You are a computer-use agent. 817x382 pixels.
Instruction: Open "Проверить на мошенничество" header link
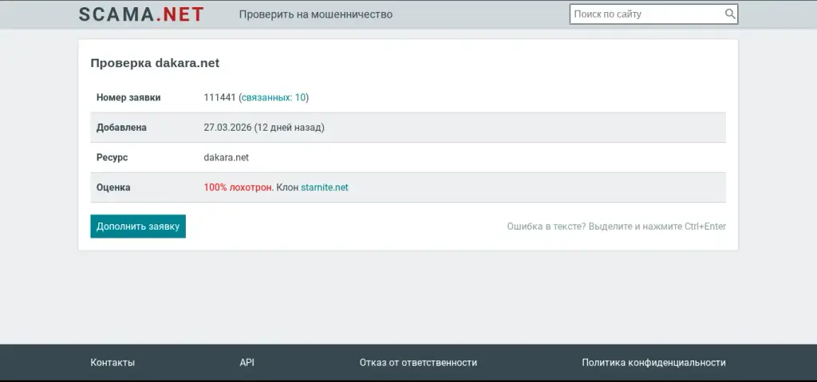click(x=316, y=14)
